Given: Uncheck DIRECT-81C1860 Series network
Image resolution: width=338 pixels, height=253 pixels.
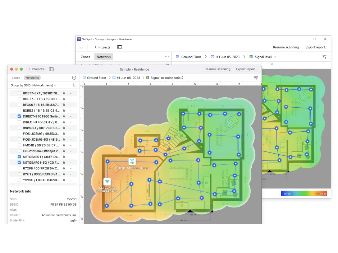Looking at the screenshot, I should [x=19, y=116].
